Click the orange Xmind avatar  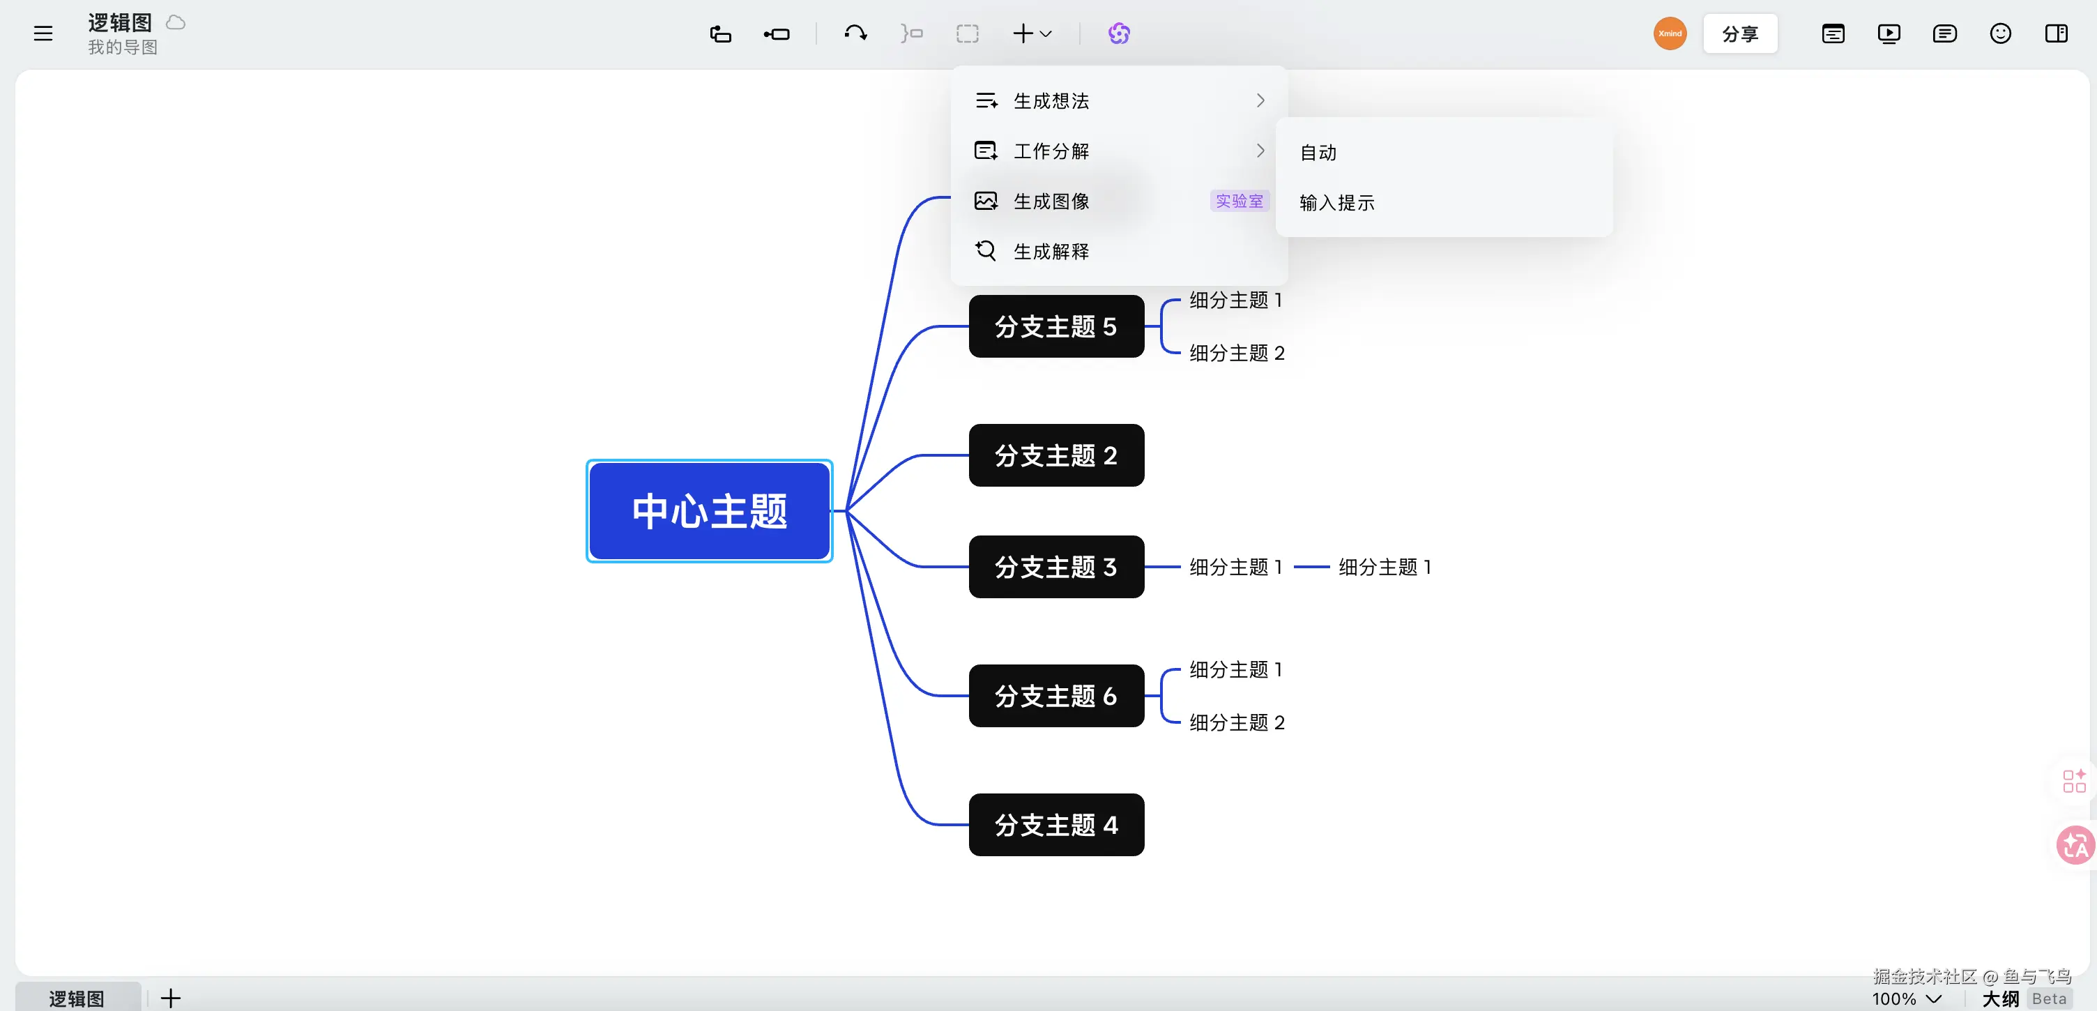pyautogui.click(x=1670, y=33)
